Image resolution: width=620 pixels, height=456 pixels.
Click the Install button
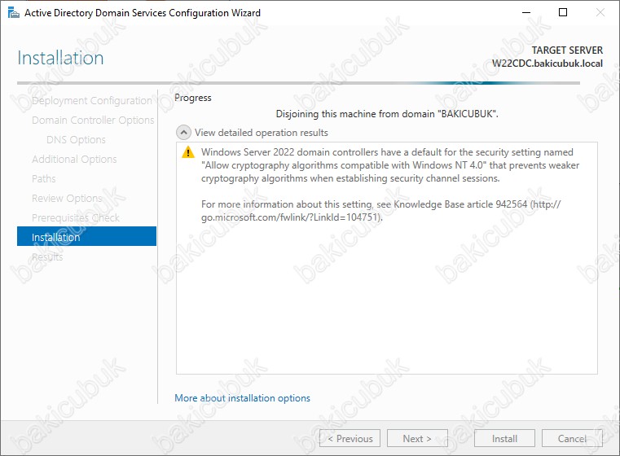pos(504,438)
